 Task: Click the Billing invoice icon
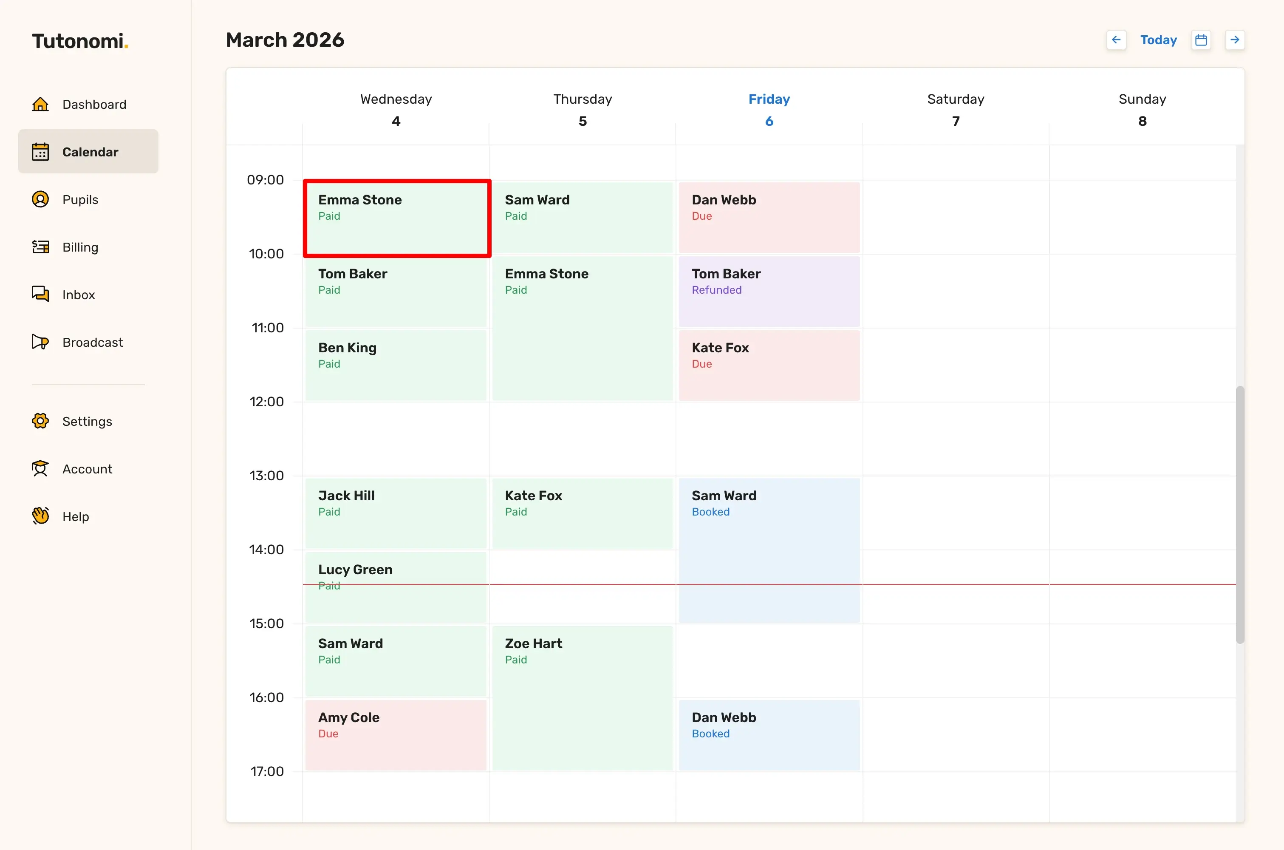coord(40,247)
